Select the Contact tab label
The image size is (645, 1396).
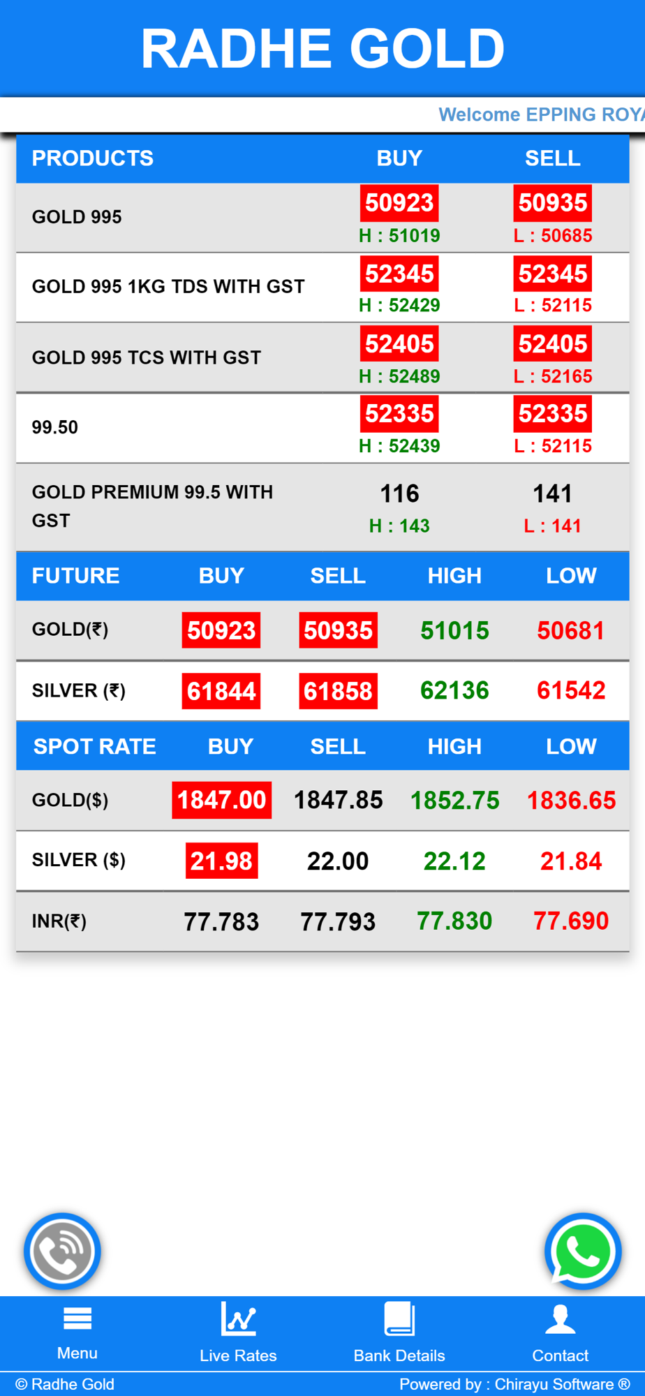[x=561, y=1356]
